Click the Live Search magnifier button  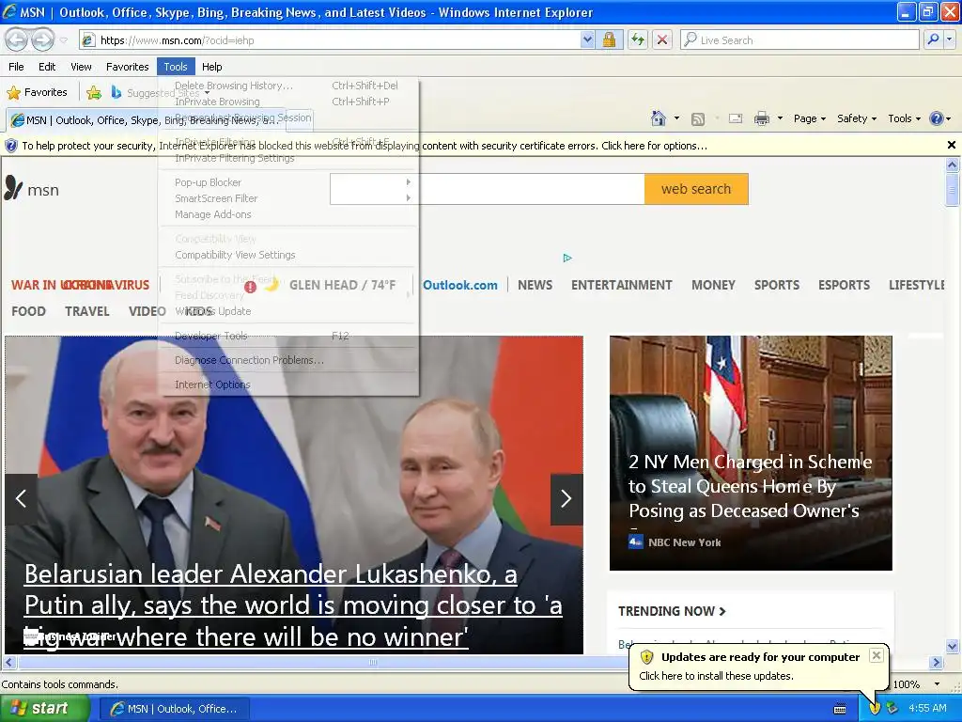(x=933, y=40)
